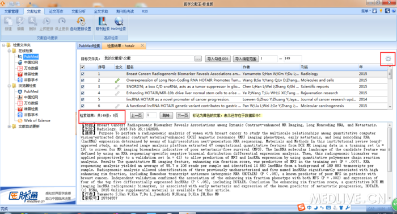
Task: Click the page number field next to 上一页
Action: 151,115
